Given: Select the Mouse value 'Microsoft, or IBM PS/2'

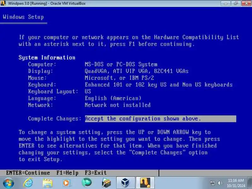Looking at the screenshot, I should coord(119,78).
